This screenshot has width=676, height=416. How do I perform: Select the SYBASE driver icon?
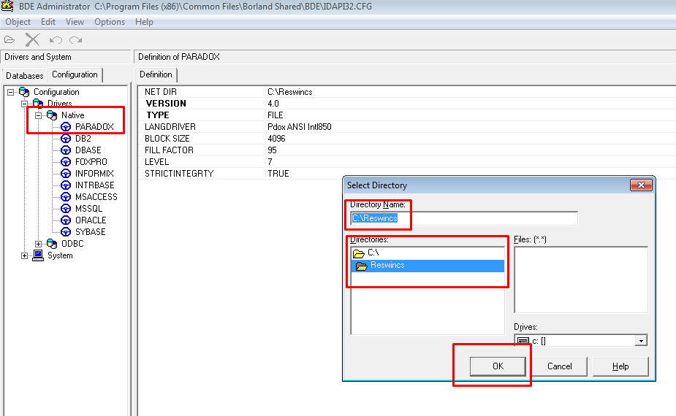pyautogui.click(x=66, y=231)
